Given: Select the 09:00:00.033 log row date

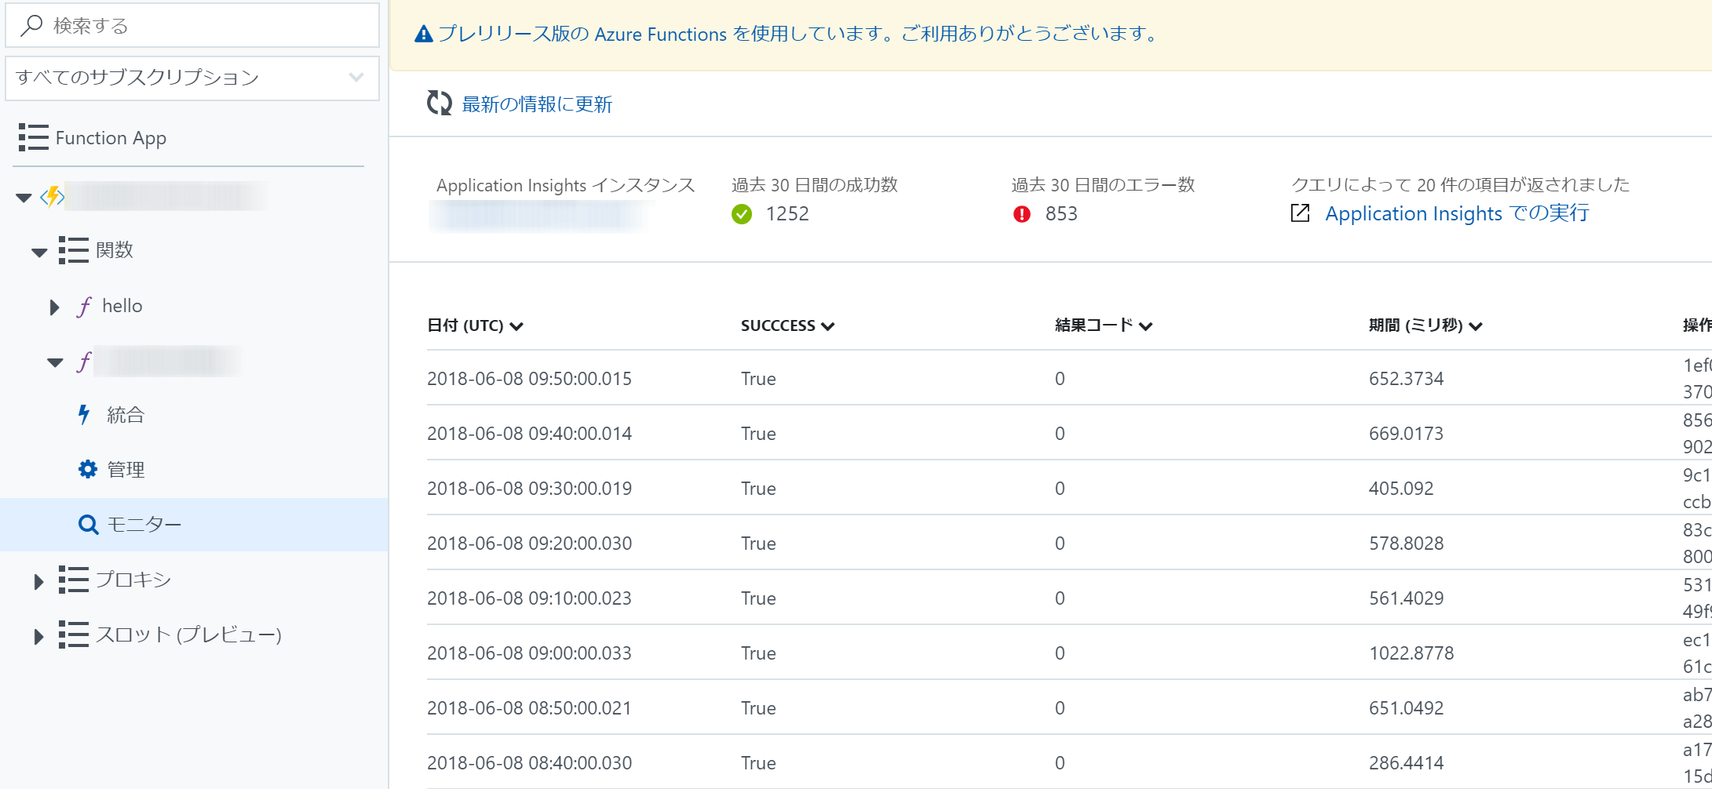Looking at the screenshot, I should coord(529,653).
